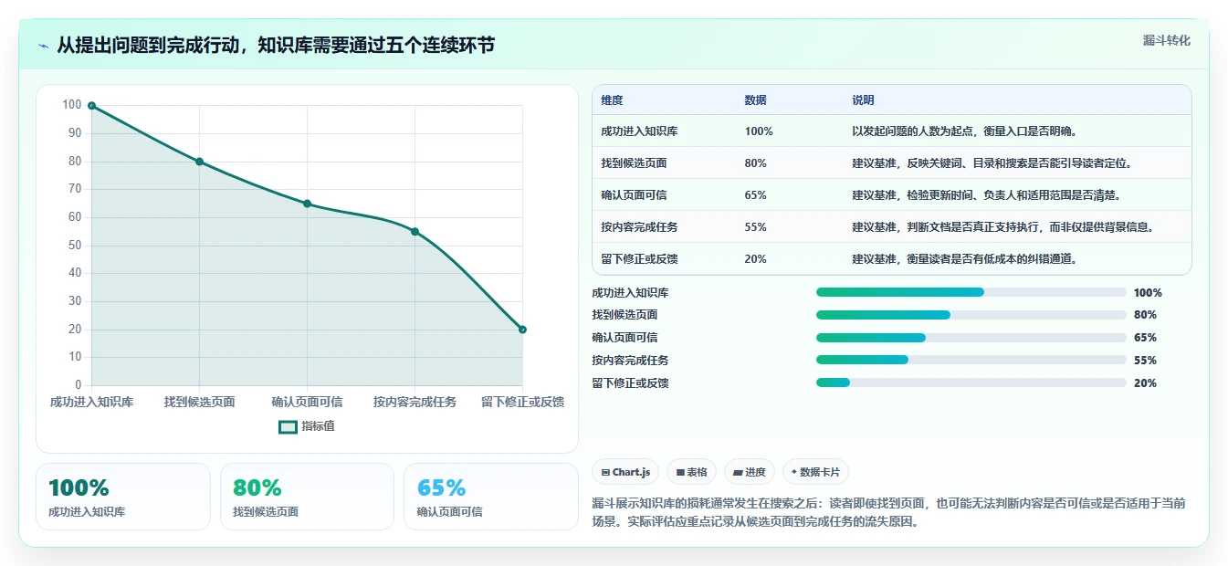The width and height of the screenshot is (1228, 566).
Task: Click the summary paragraph starting 漏斗展示知识库
Action: tap(889, 513)
